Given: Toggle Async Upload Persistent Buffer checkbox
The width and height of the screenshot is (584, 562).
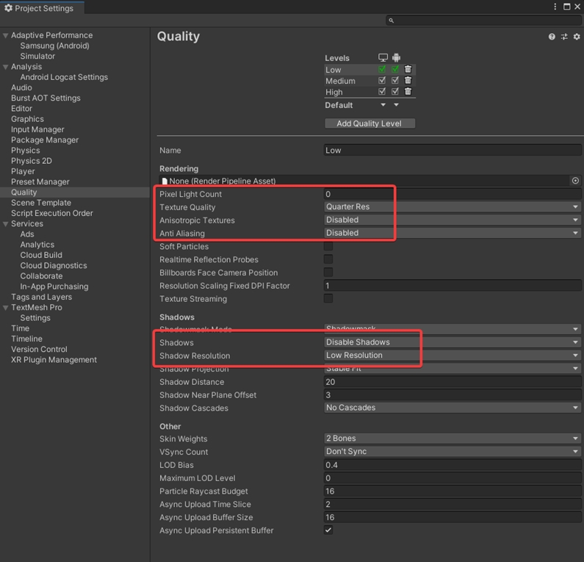Looking at the screenshot, I should coord(328,530).
